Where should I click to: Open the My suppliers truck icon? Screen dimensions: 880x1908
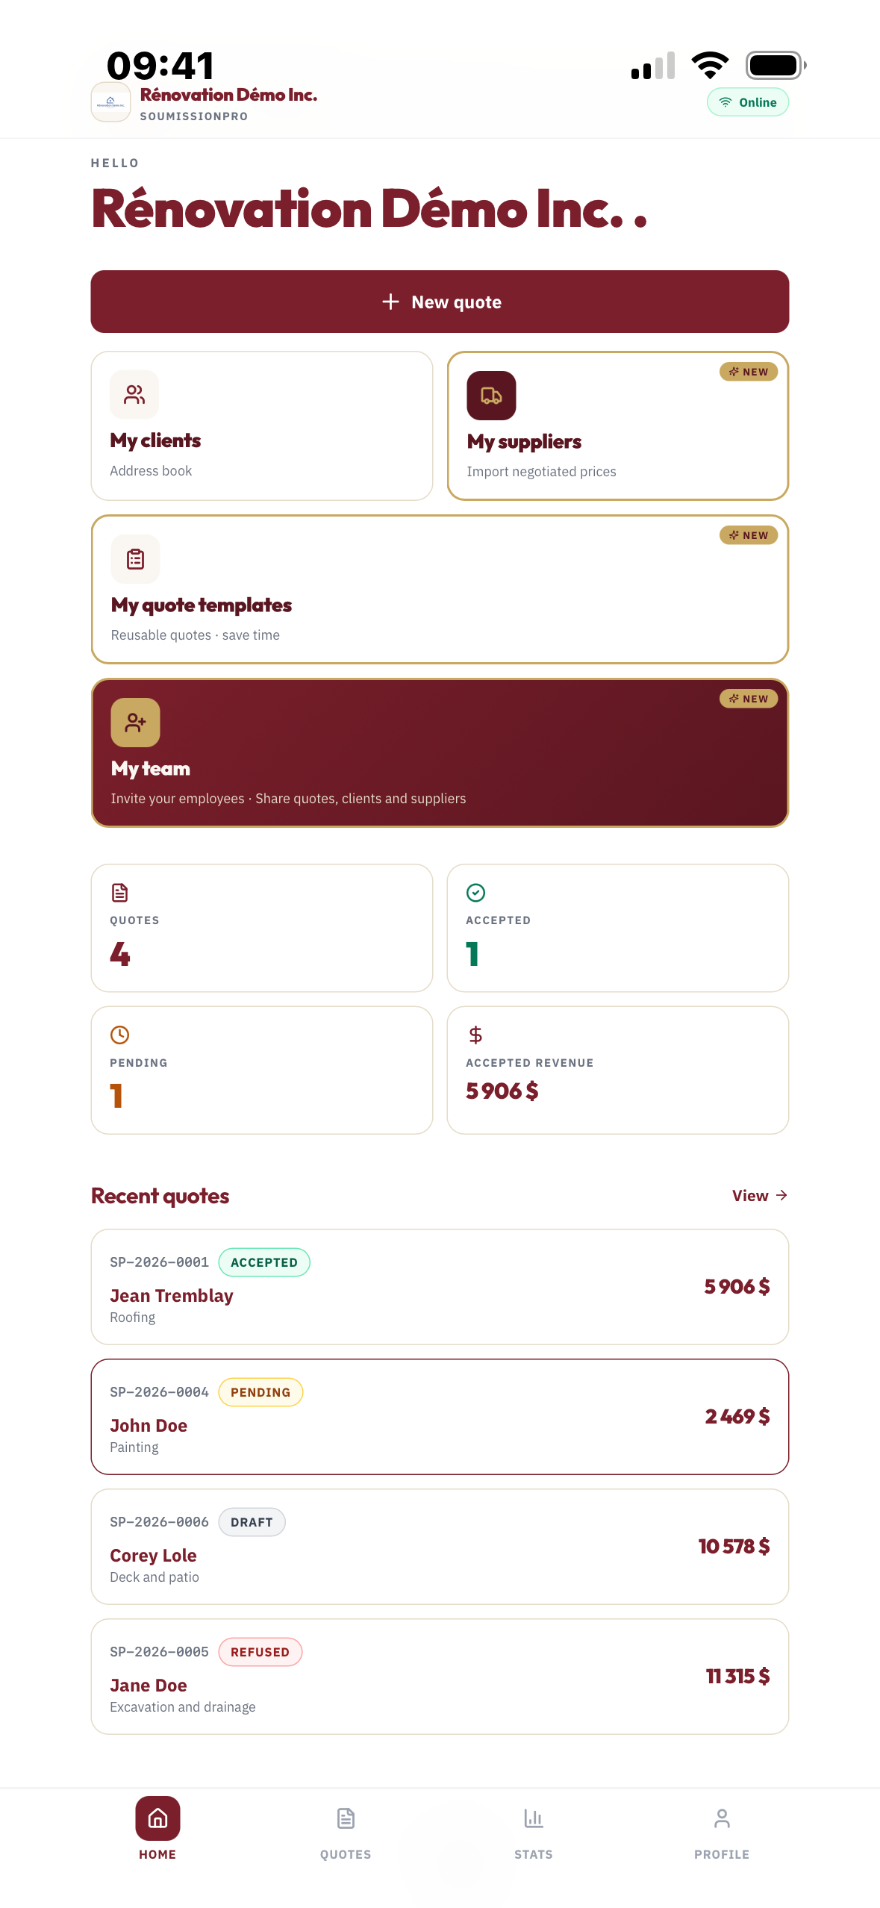tap(491, 396)
